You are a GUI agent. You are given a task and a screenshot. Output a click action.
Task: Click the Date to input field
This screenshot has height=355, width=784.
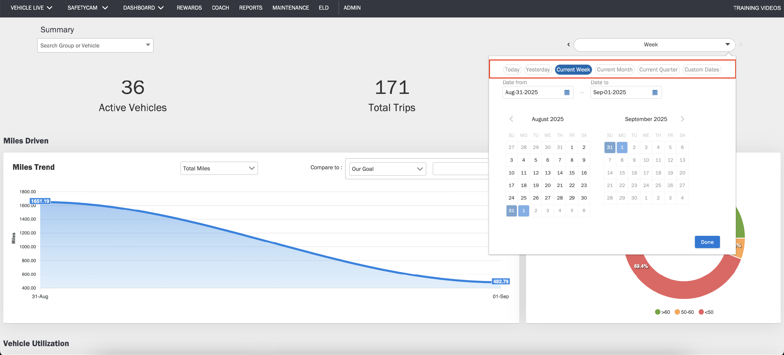point(626,92)
